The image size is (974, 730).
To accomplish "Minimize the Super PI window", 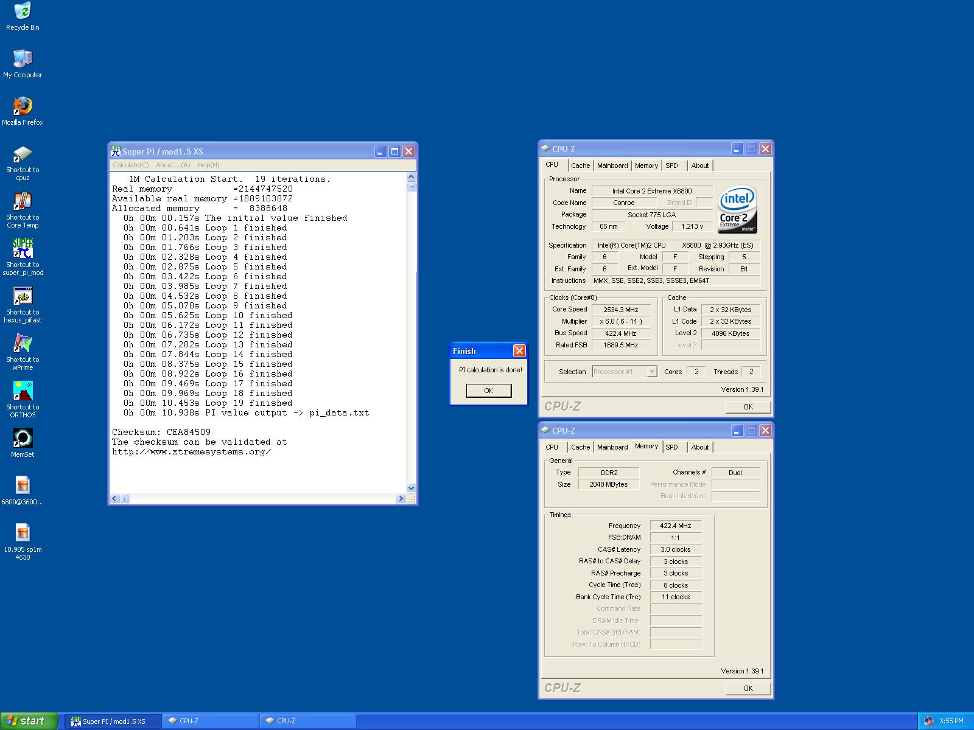I will (380, 151).
